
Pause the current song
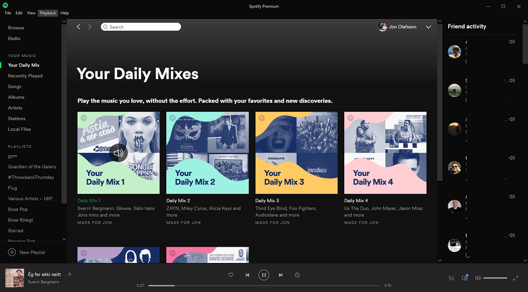click(263, 275)
